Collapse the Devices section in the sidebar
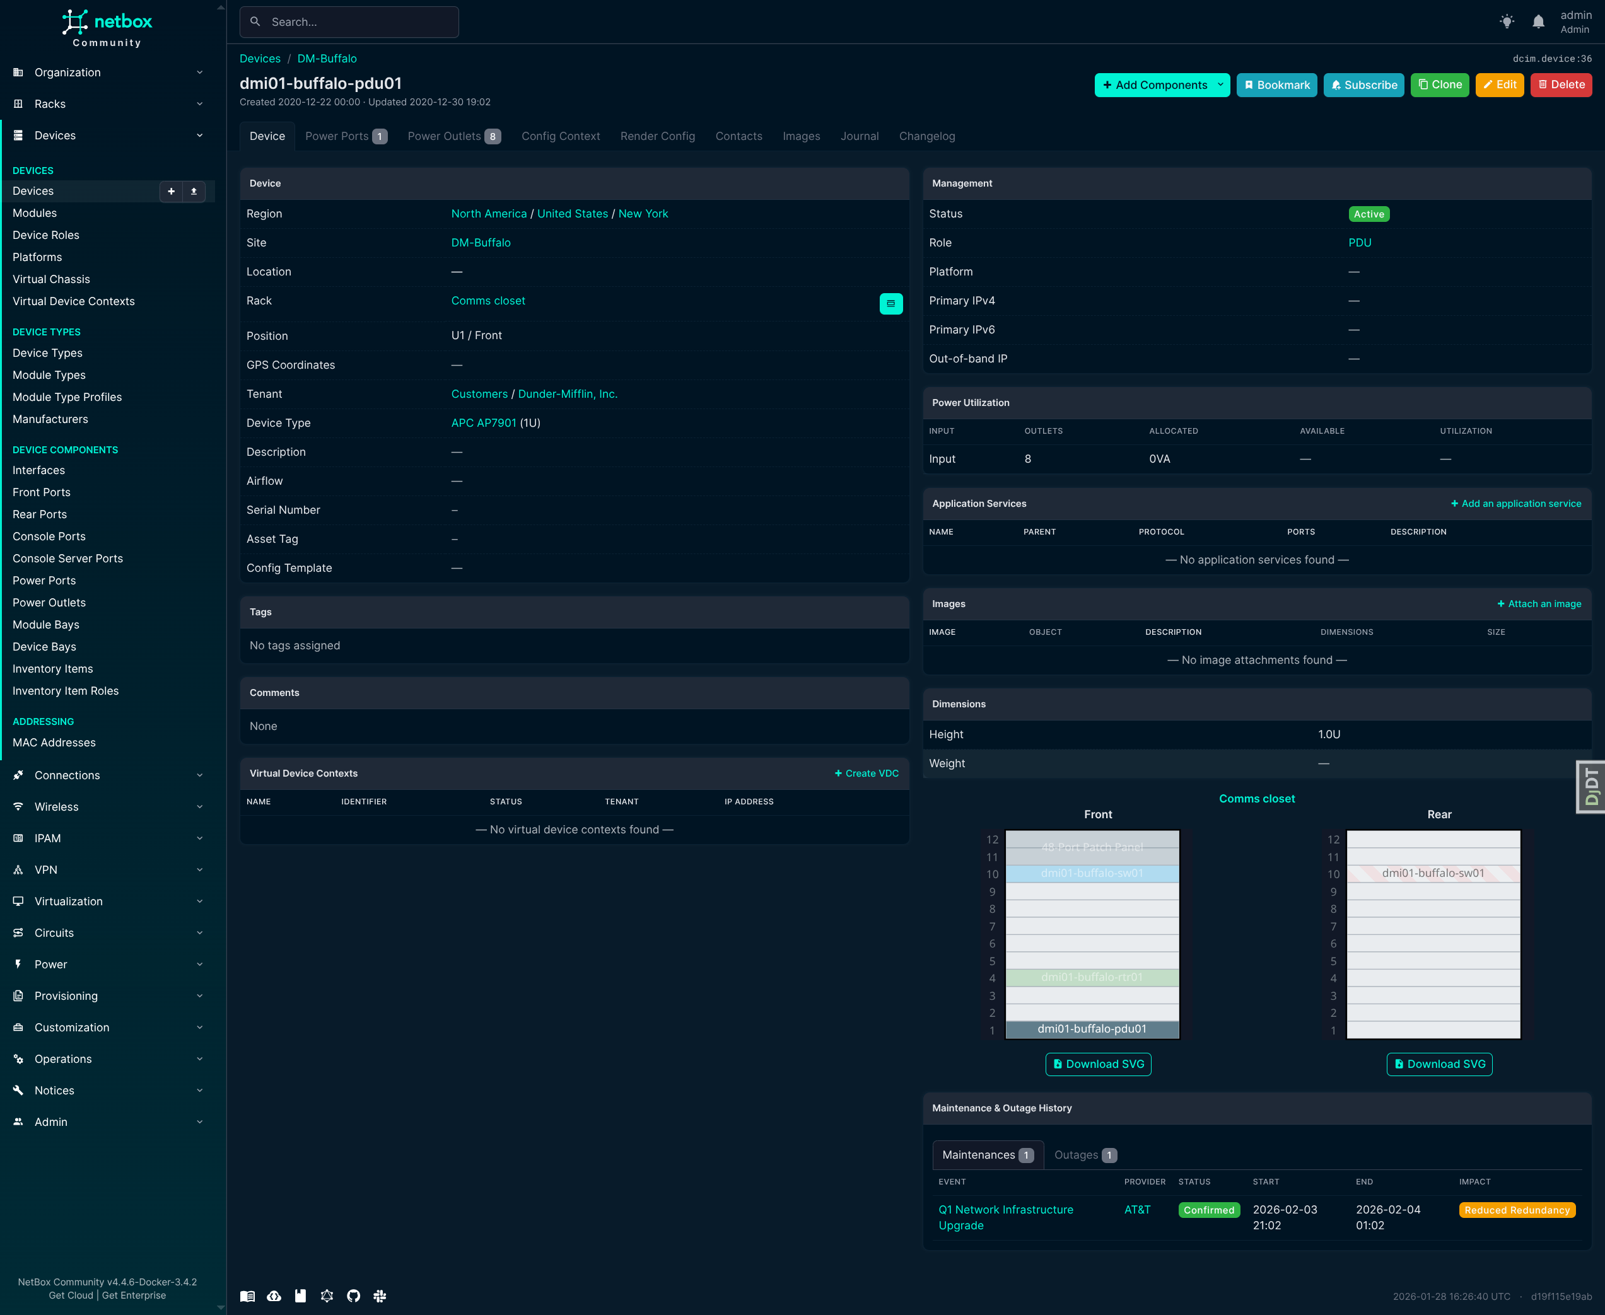The width and height of the screenshot is (1605, 1315). click(199, 135)
